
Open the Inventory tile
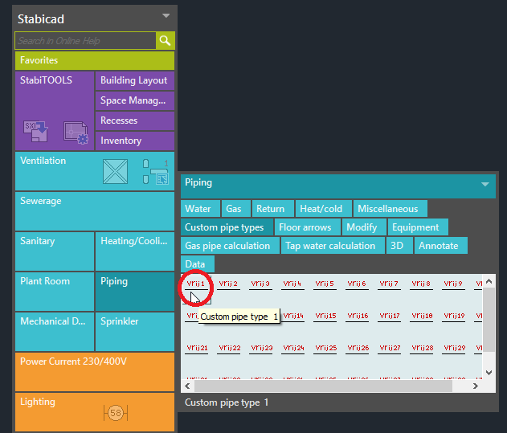click(135, 141)
